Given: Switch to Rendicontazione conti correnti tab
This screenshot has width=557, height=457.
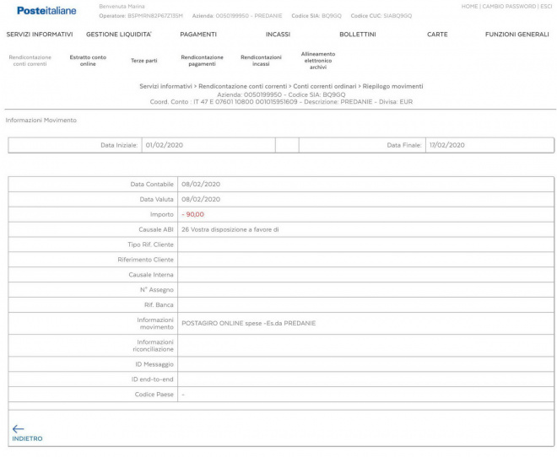Looking at the screenshot, I should [x=30, y=61].
